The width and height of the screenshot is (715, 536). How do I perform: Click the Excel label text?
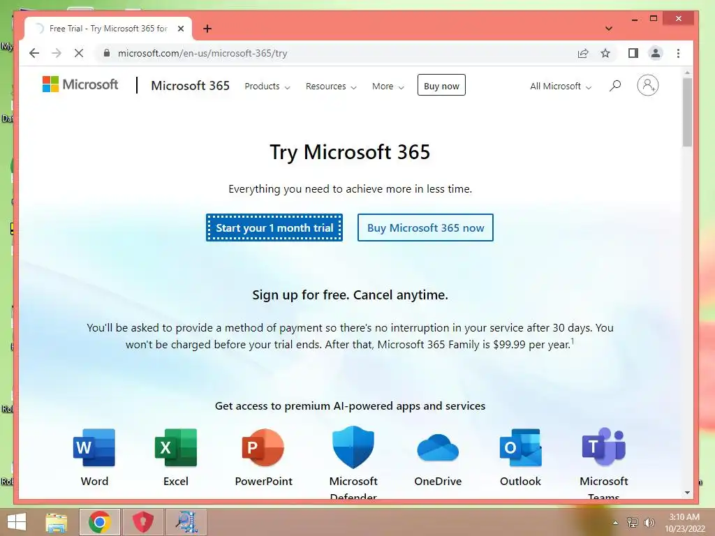click(x=176, y=482)
